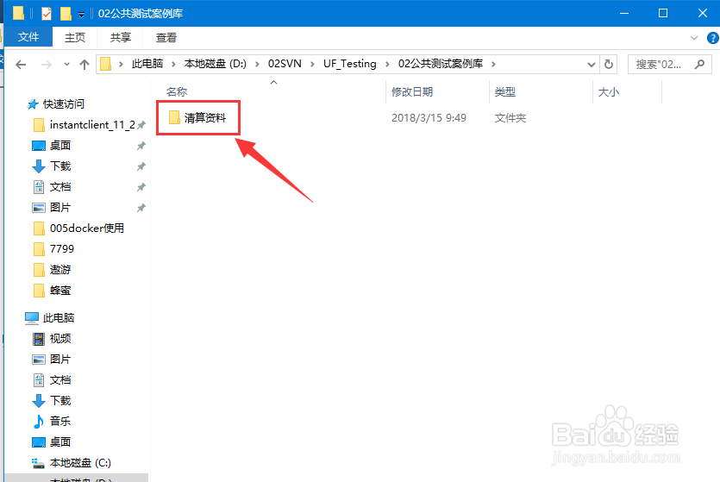This screenshot has height=482, width=720.
Task: Switch to the 查看 ribbon tab
Action: (x=166, y=38)
